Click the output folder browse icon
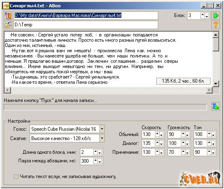This screenshot has height=189, width=224. (8, 25)
